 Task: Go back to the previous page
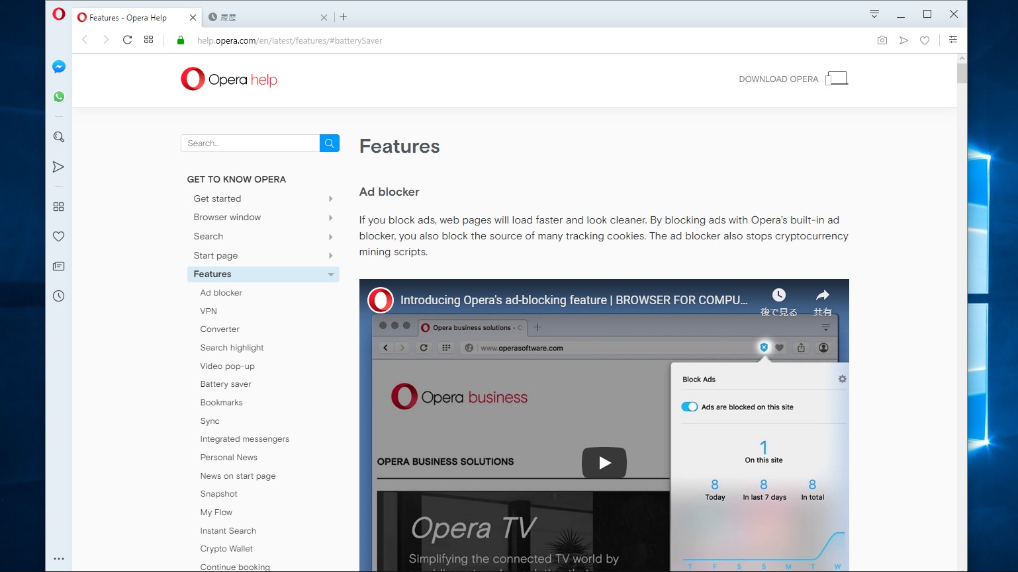[85, 40]
